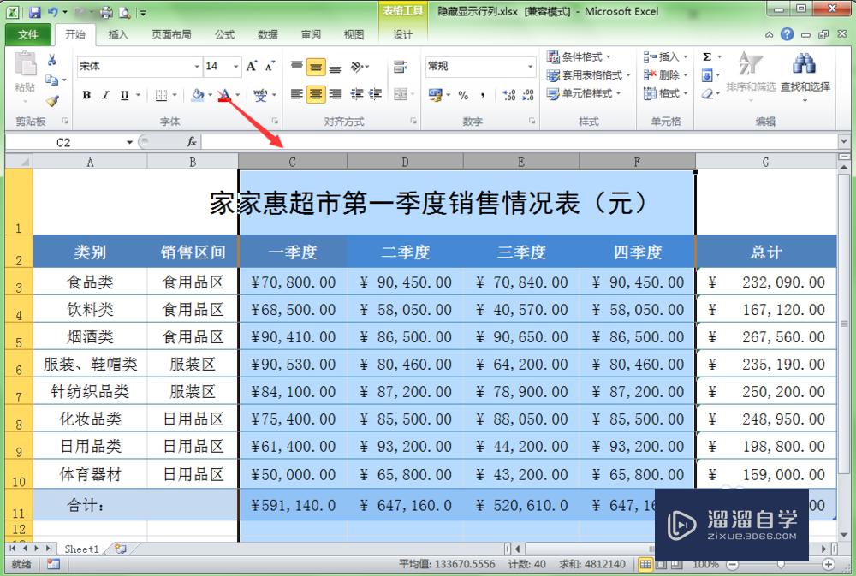This screenshot has width=856, height=576.
Task: Open the 公式 ribbon tab
Action: (x=225, y=34)
